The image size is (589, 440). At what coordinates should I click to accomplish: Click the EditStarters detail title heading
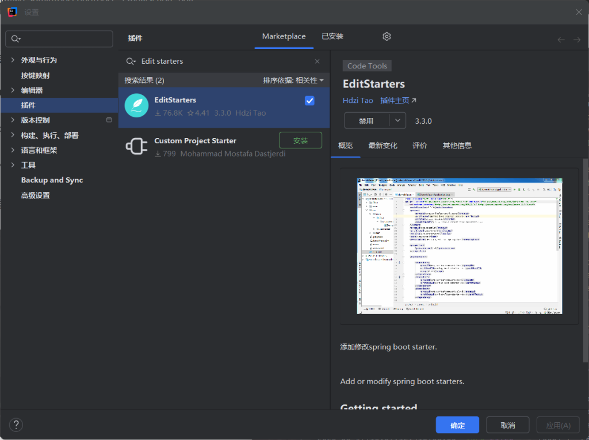[x=374, y=84]
